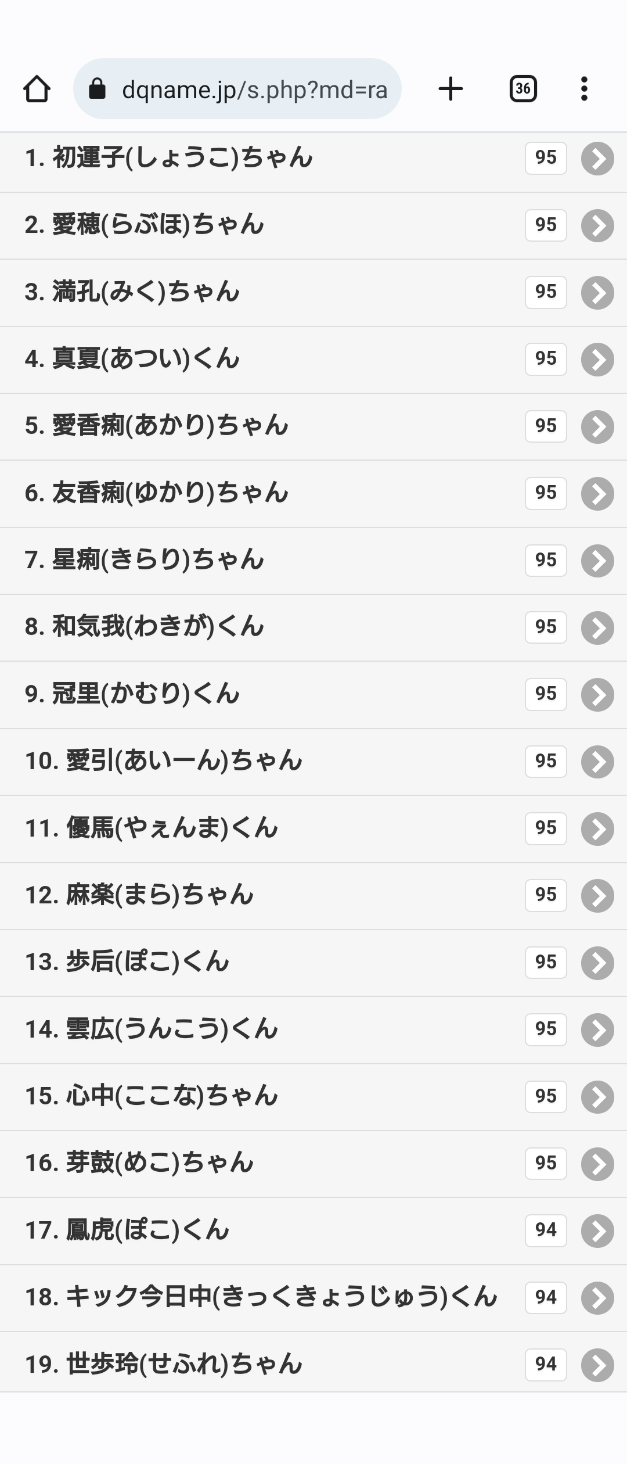Screen dimensions: 627x1464
Task: Tap chevron arrow for entry 9 冠里
Action: (x=597, y=694)
